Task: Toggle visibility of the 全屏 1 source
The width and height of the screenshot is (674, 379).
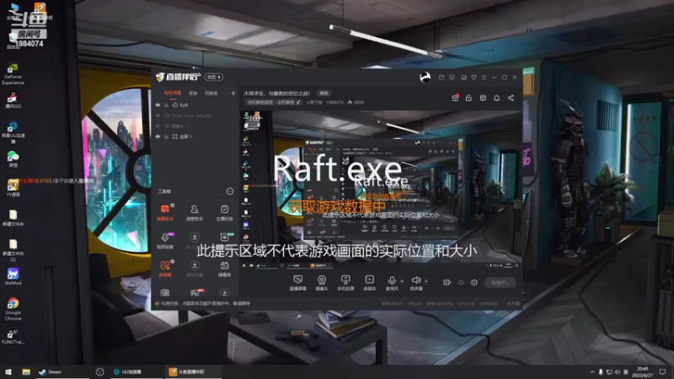Action: (158, 136)
